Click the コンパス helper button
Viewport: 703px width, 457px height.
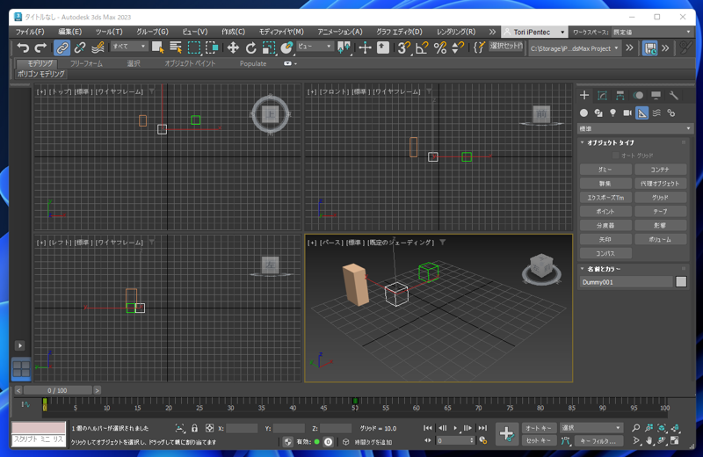tap(605, 254)
